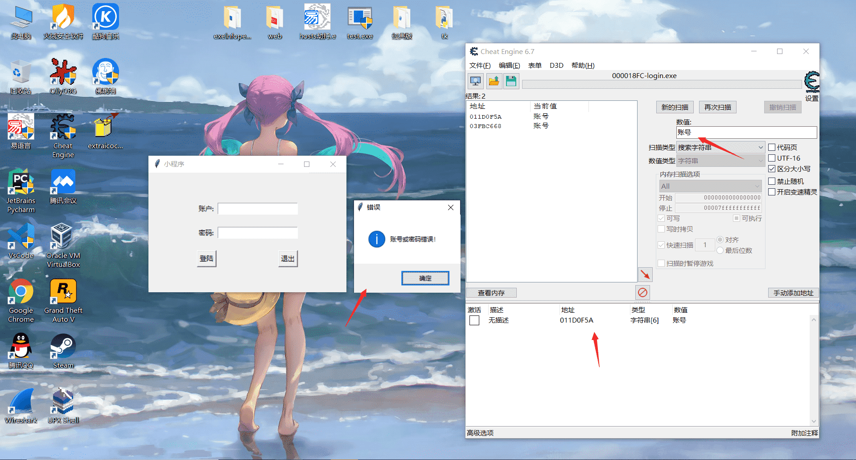
Task: Click the 数值 search value input field
Action: [x=746, y=133]
